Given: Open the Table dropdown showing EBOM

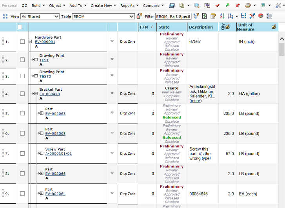Looking at the screenshot, I should click(103, 16).
